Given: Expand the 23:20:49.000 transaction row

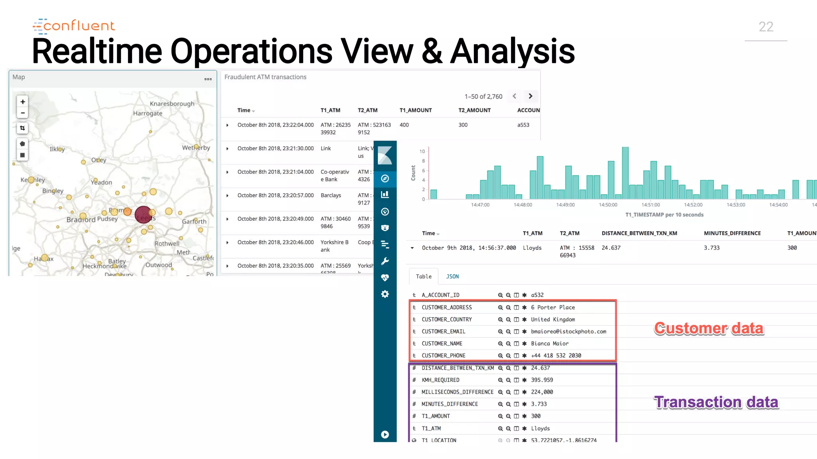Looking at the screenshot, I should 227,219.
